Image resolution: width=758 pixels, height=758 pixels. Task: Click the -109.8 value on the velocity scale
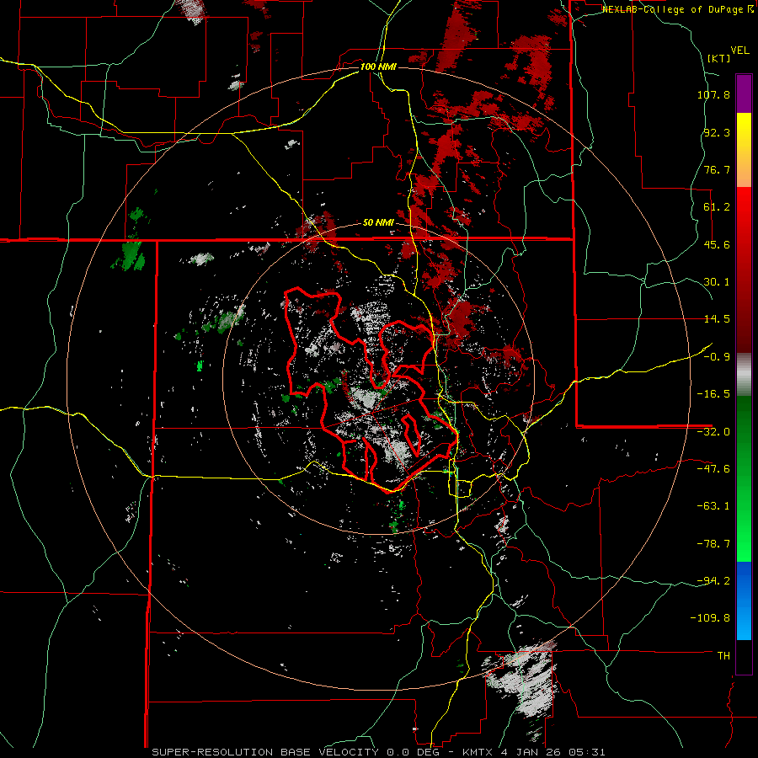coord(711,618)
